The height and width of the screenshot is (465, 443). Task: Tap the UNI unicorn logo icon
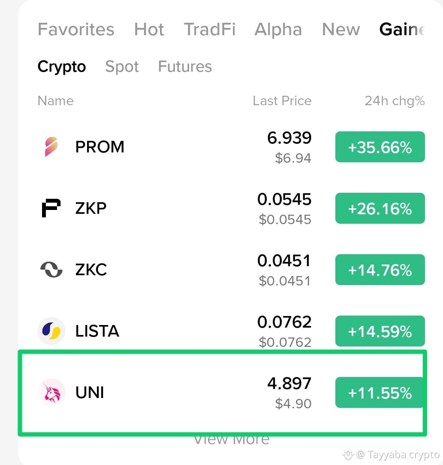pyautogui.click(x=51, y=392)
